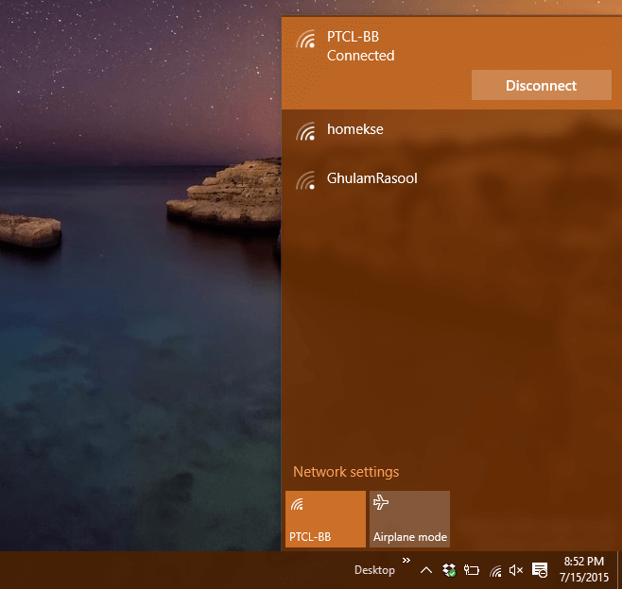The width and height of the screenshot is (622, 589).
Task: Select the homekse network
Action: click(x=452, y=130)
